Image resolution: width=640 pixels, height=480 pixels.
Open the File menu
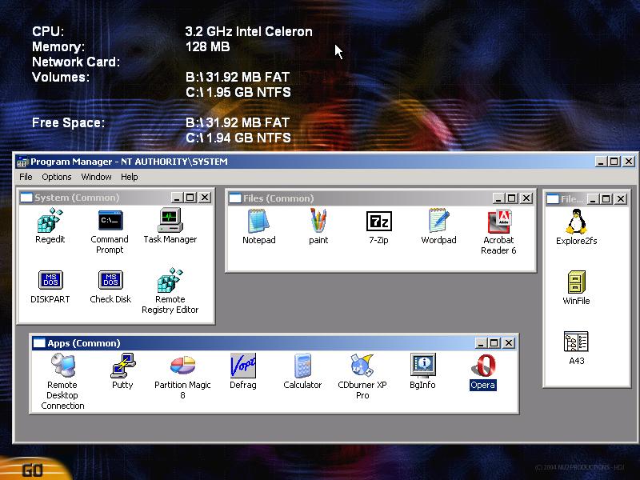coord(26,177)
